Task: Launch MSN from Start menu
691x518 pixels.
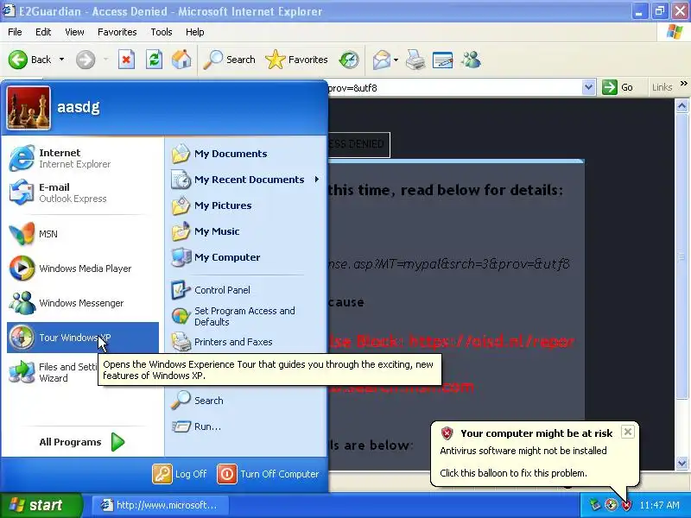Action: pyautogui.click(x=83, y=234)
